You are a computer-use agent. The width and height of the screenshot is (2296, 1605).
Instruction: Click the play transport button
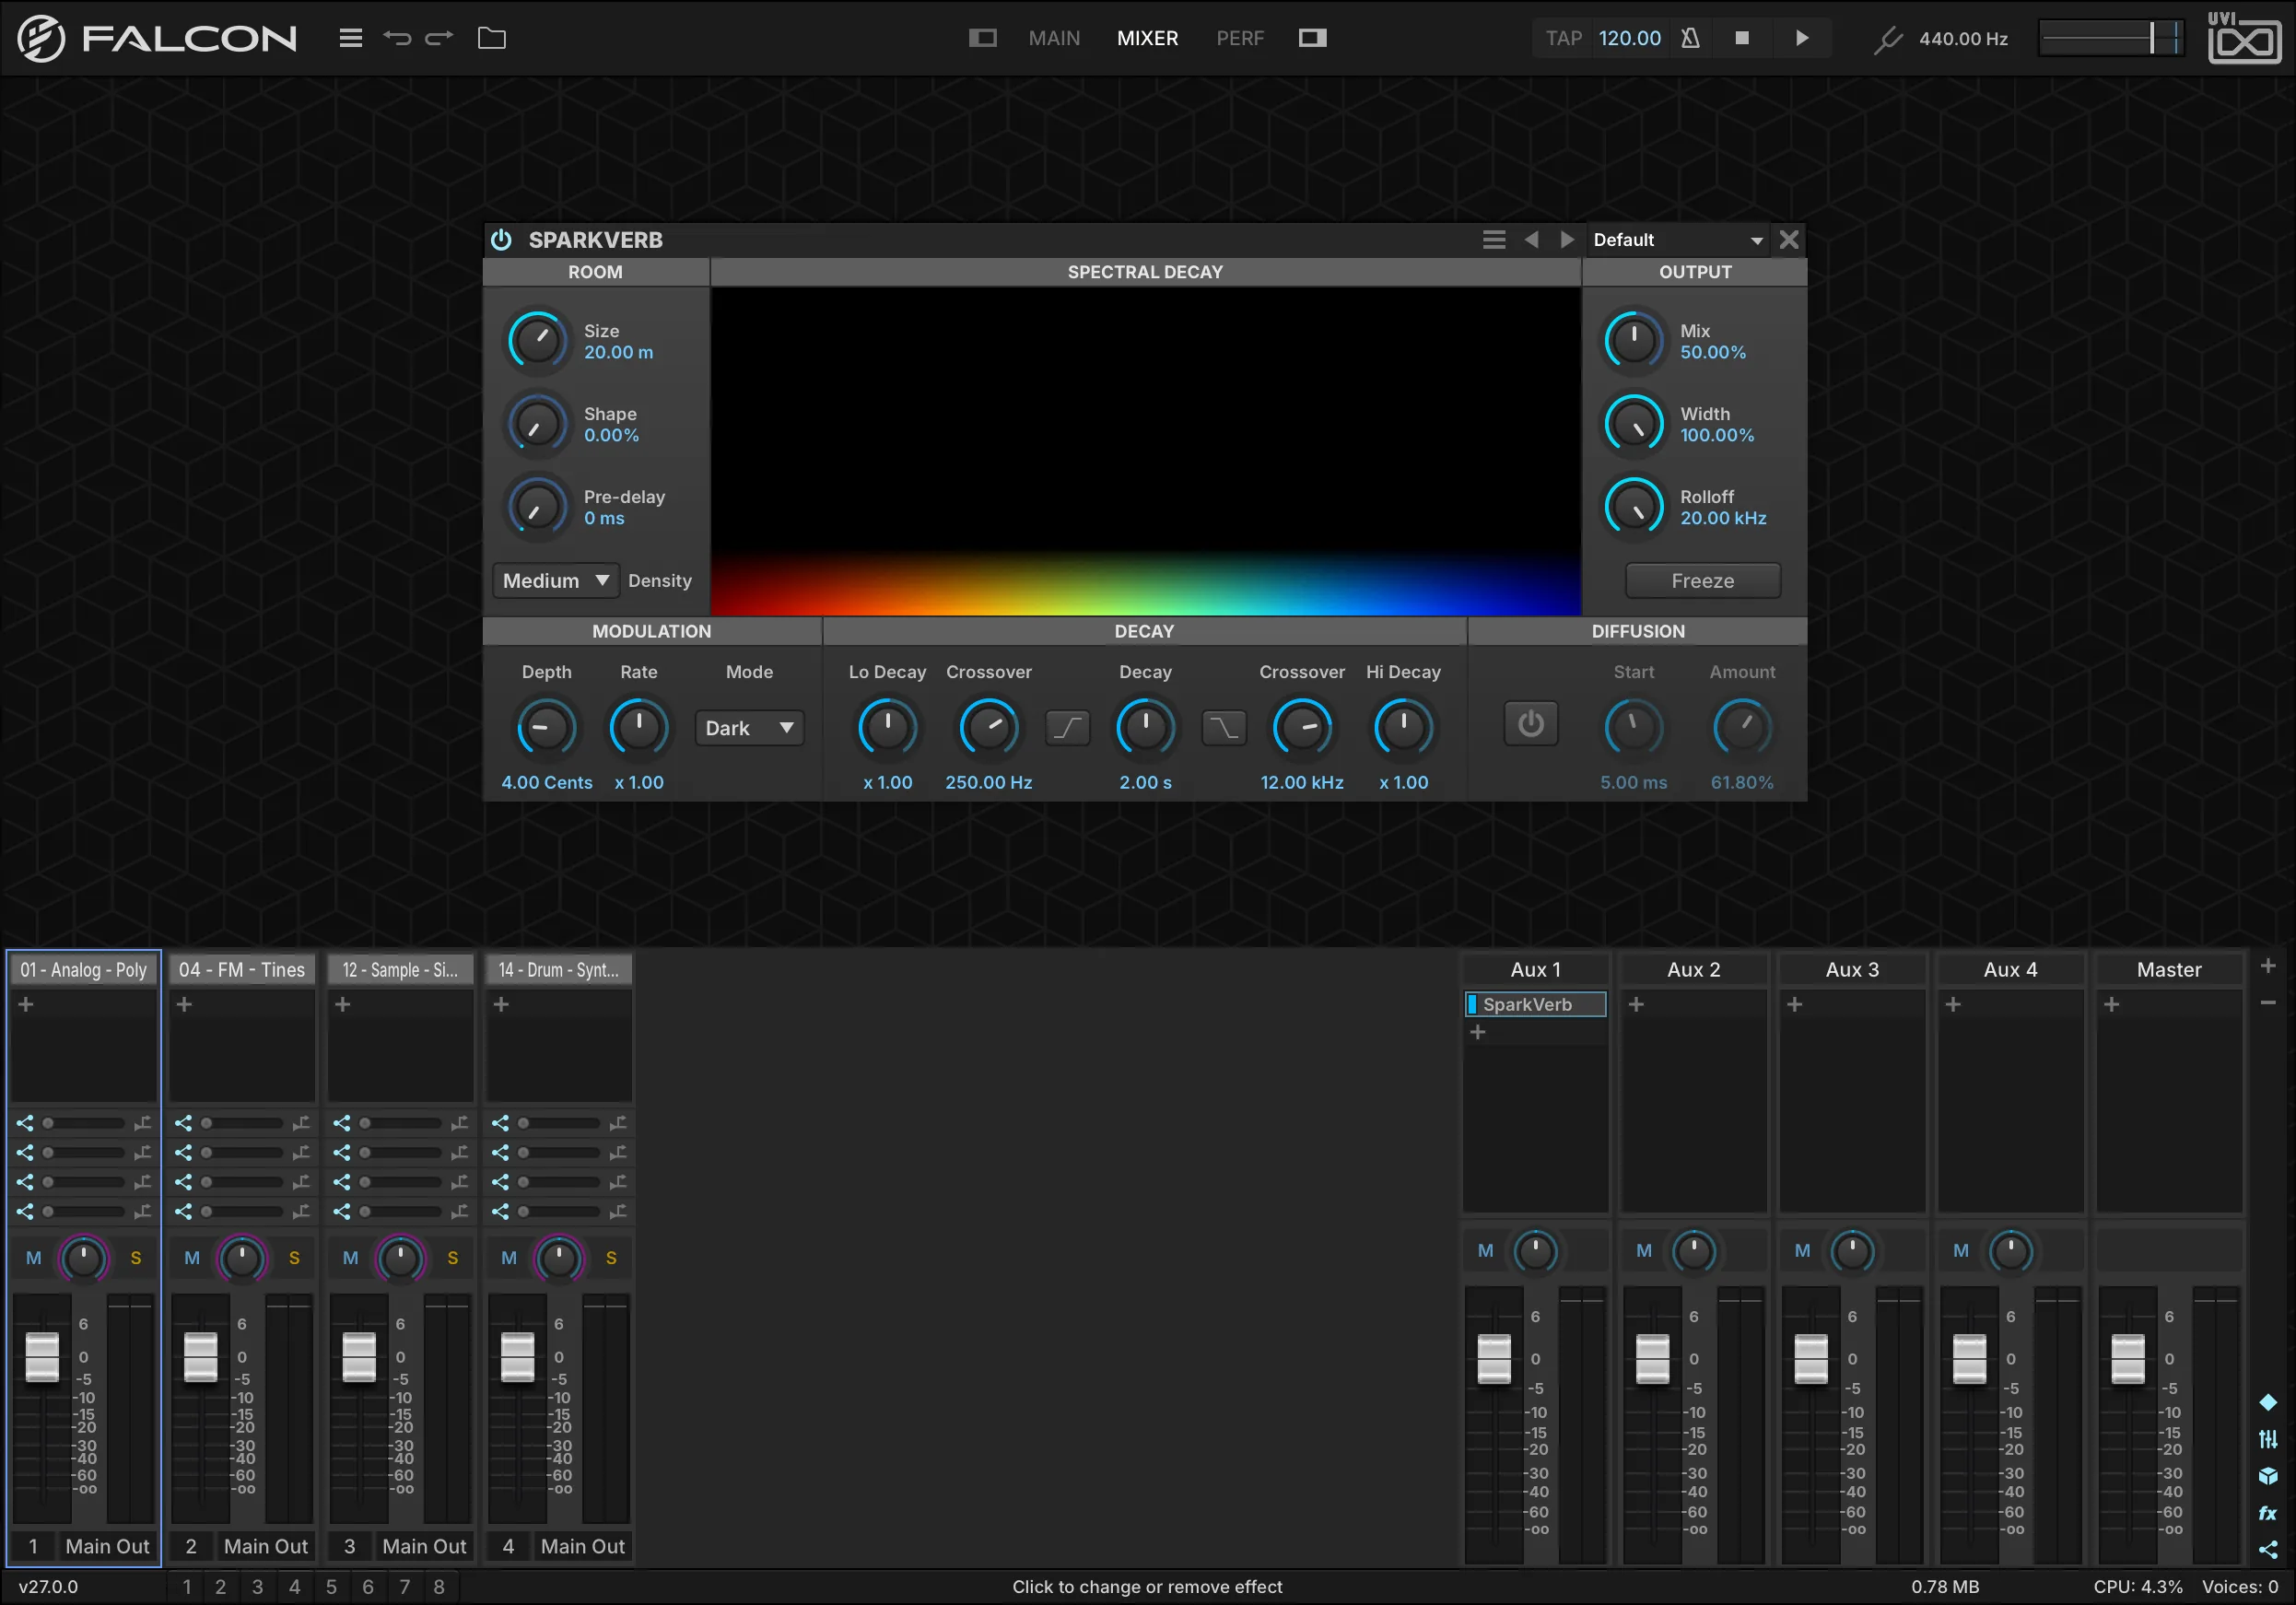[x=1802, y=38]
